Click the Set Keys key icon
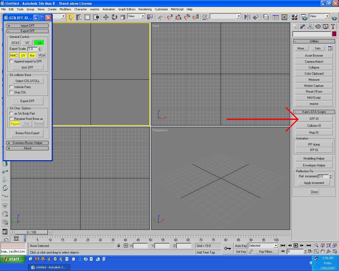Image resolution: width=339 pixels, height=271 pixels. (x=228, y=249)
